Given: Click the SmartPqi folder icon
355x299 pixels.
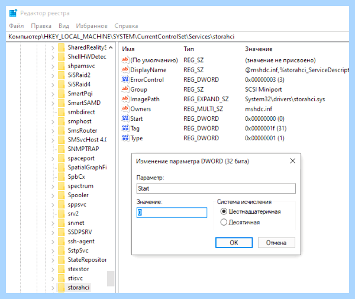Looking at the screenshot, I should tap(62, 94).
